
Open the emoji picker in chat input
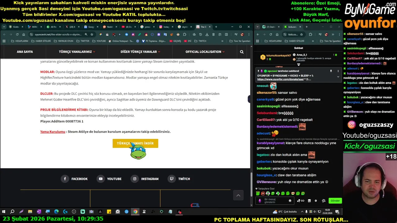tap(290, 201)
